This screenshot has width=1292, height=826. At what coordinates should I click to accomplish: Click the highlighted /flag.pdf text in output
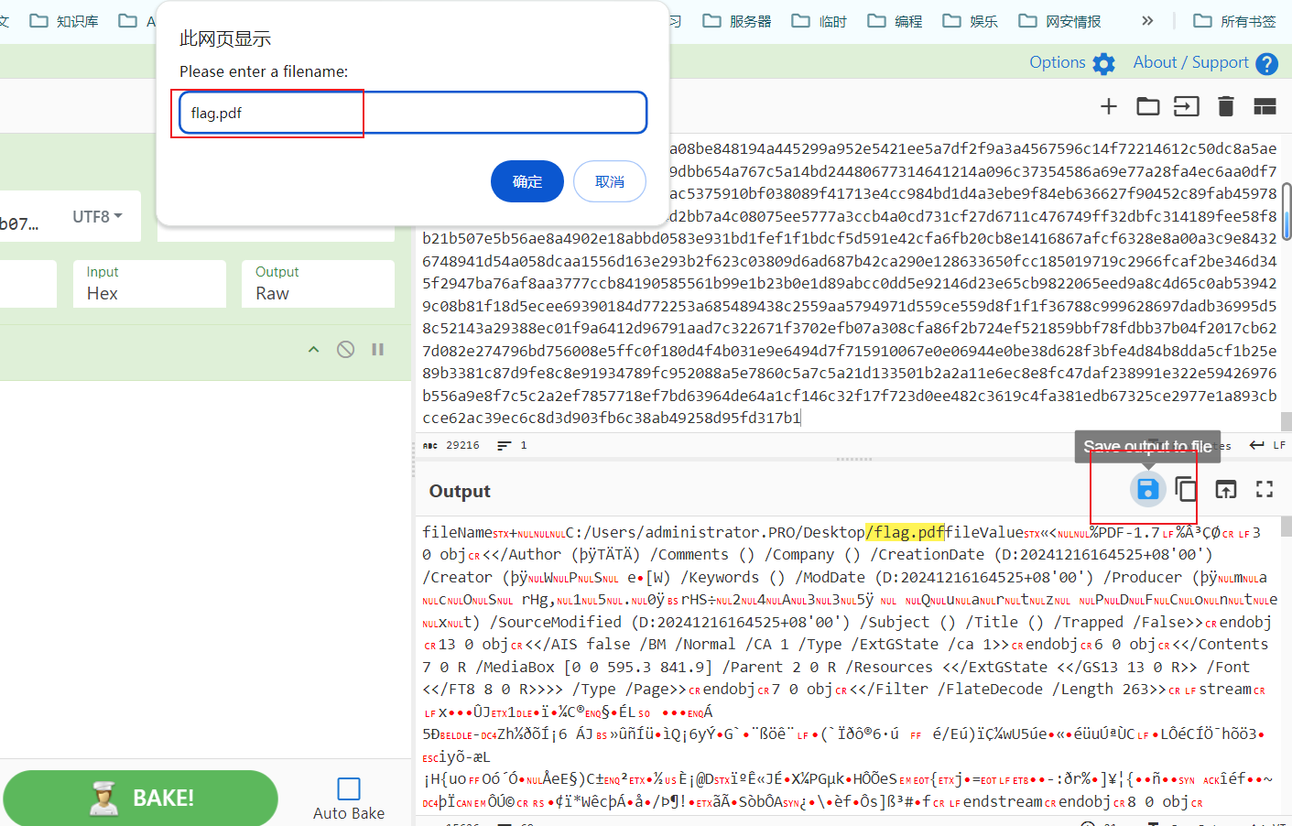(x=905, y=532)
